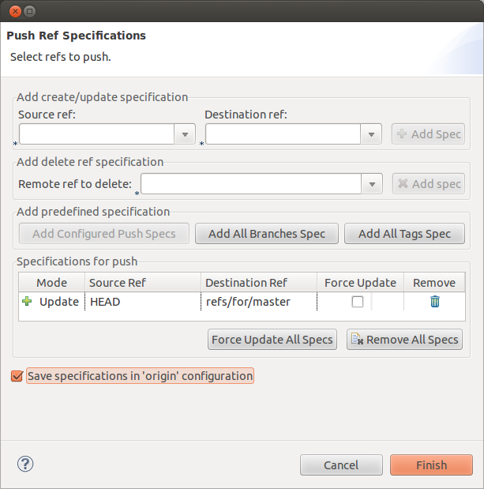The width and height of the screenshot is (484, 489).
Task: Click the green plus Update mode icon
Action: tap(27, 301)
